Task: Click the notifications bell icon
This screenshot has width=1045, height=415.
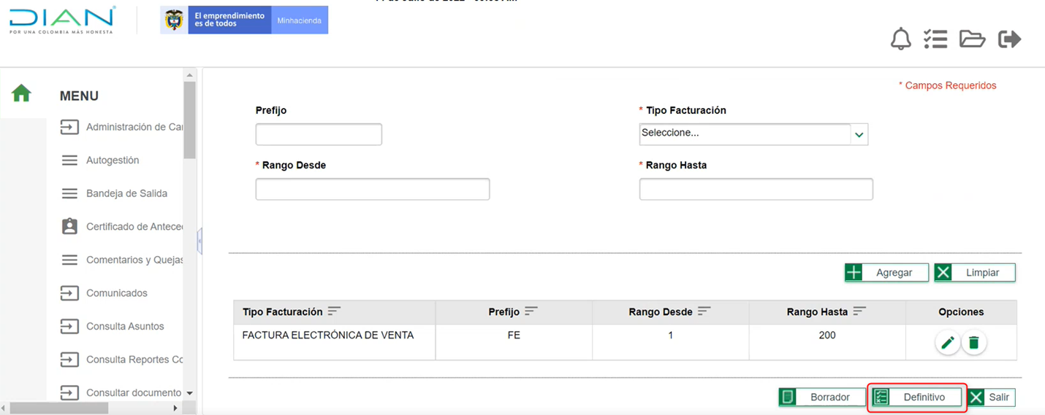Action: coord(900,39)
